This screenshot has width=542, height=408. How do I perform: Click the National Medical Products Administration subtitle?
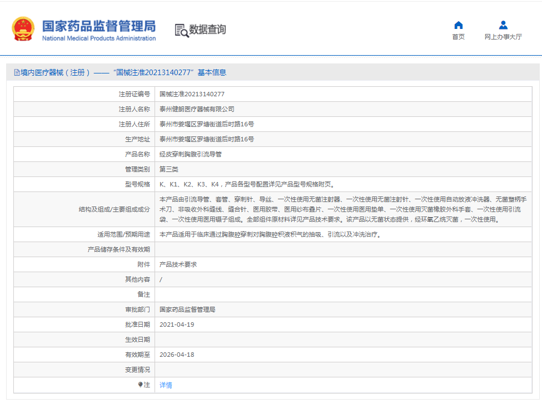click(x=99, y=38)
